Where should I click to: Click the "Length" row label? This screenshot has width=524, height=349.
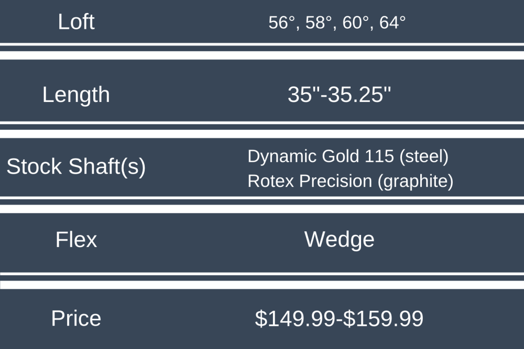tap(76, 95)
